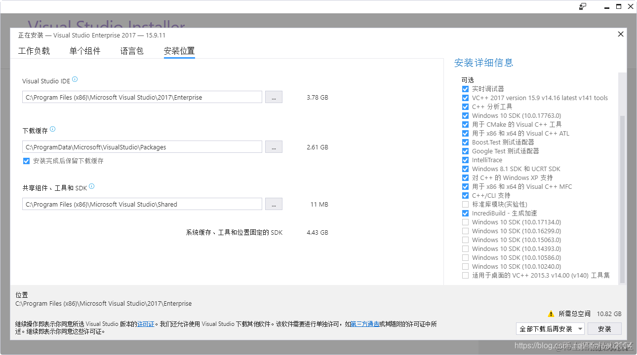
Task: Switch to the 工作负载 tab
Action: click(x=34, y=51)
